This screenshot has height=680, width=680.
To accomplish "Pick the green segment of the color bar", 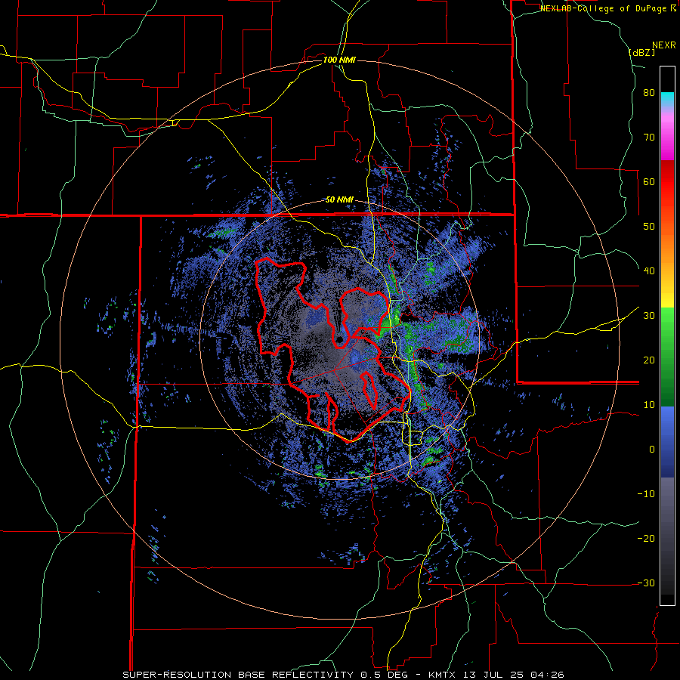I will (x=667, y=357).
